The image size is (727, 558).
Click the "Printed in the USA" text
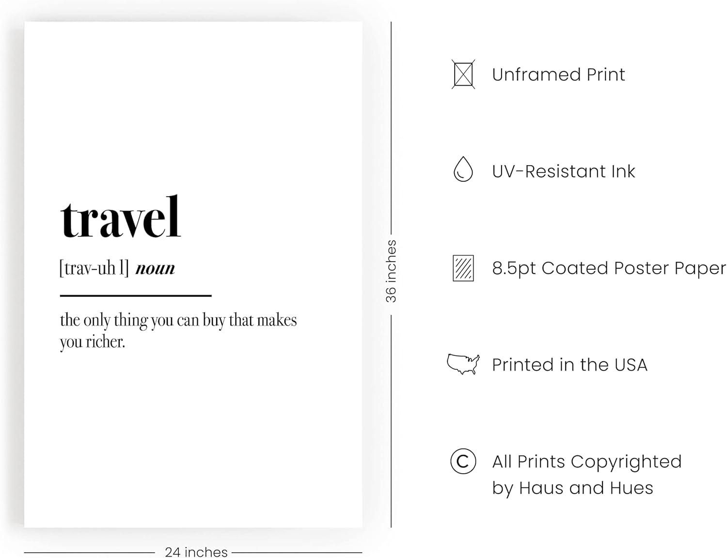click(569, 365)
